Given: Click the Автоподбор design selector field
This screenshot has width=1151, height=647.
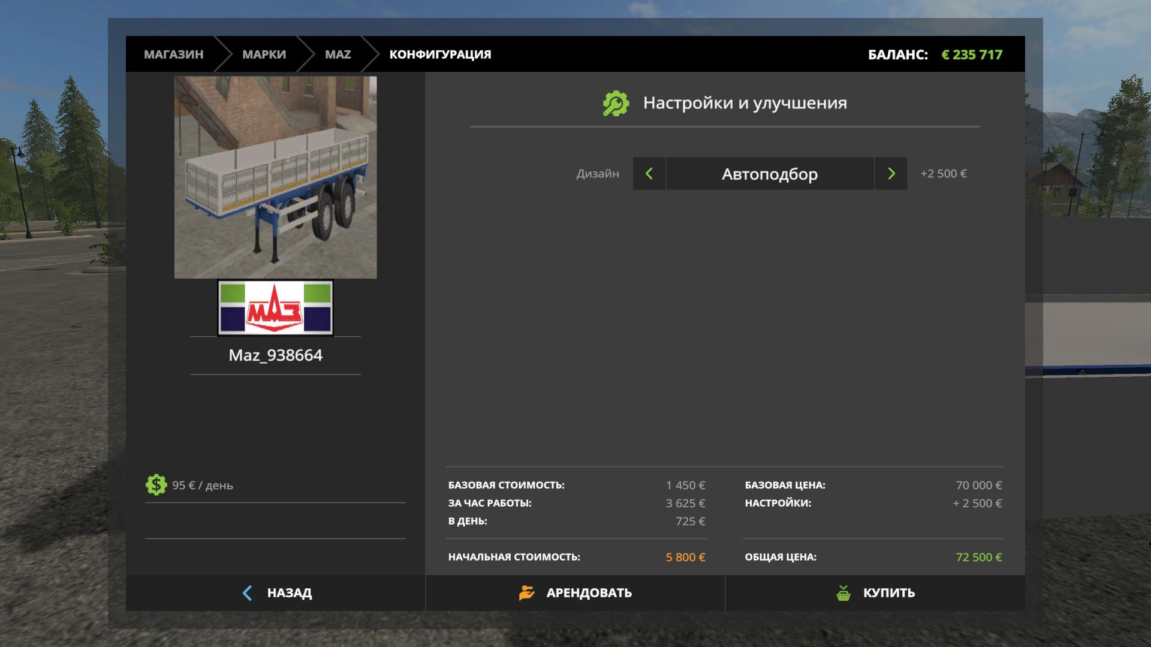Looking at the screenshot, I should coord(770,174).
